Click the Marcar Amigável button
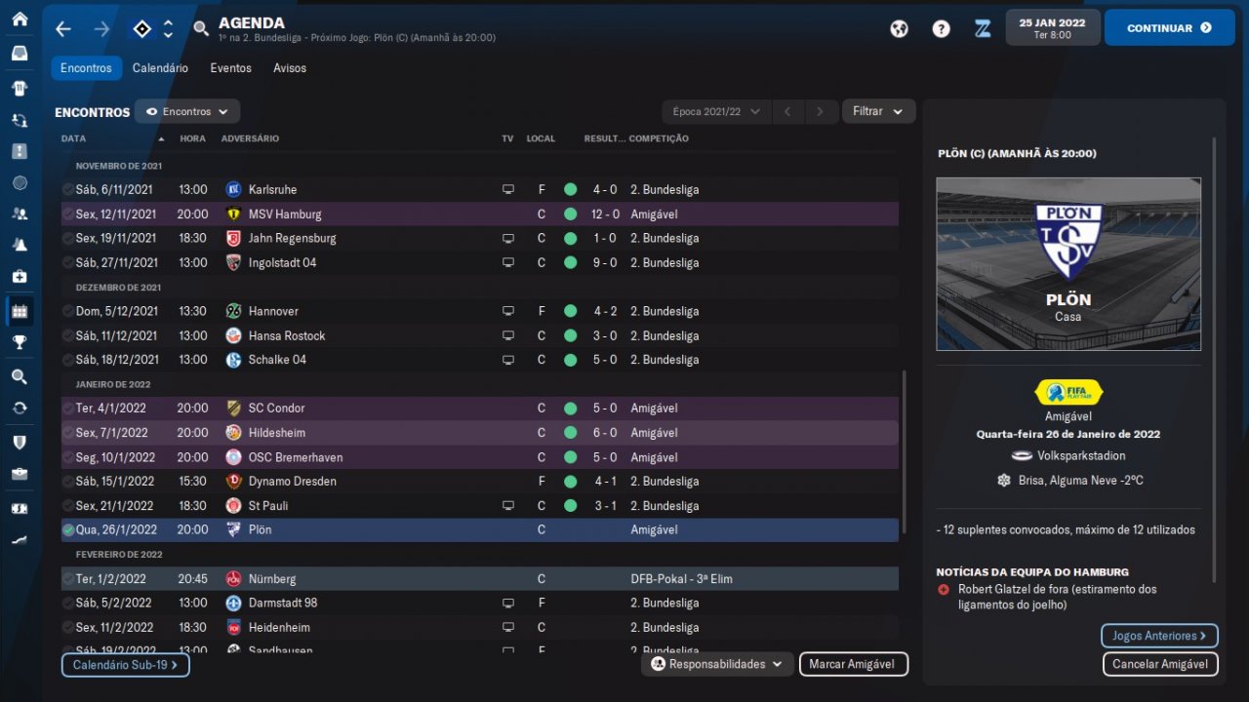Viewport: 1249px width, 702px height. pyautogui.click(x=853, y=664)
